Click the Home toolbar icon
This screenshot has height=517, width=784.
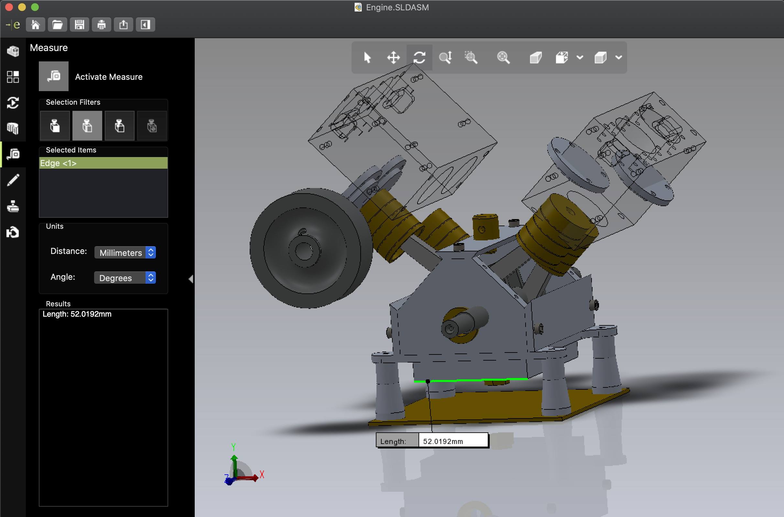[x=35, y=24]
